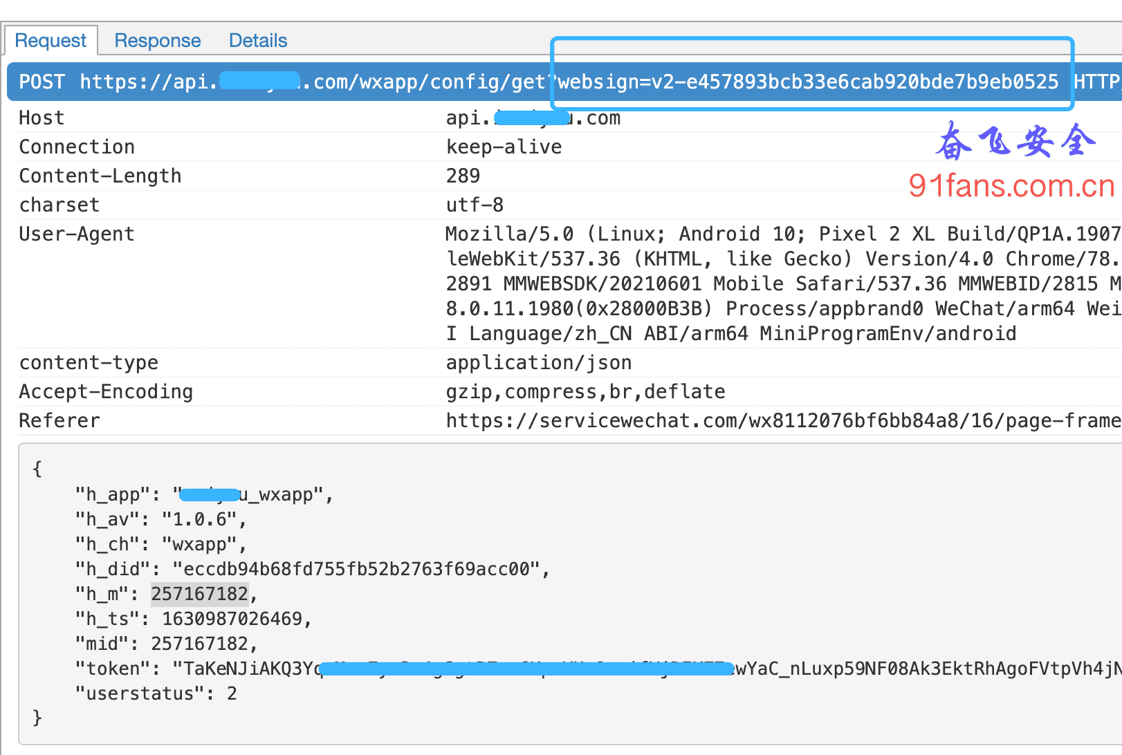Click the highlighted h_m value 257167182
This screenshot has height=755, width=1122.
[x=199, y=595]
